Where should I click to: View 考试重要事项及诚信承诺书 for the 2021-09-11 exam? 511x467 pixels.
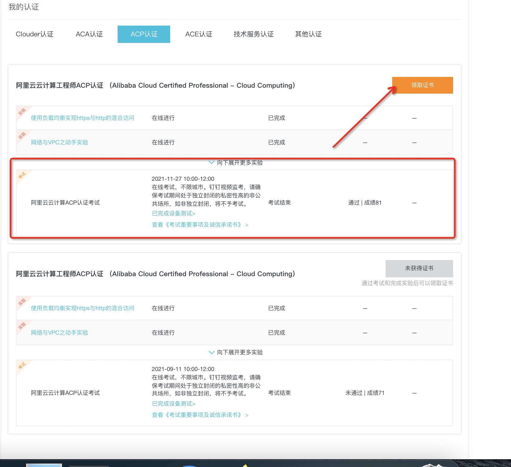tap(200, 415)
